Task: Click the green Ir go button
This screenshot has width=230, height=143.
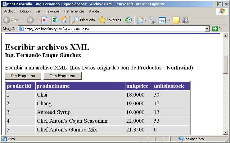Action: click(x=215, y=29)
